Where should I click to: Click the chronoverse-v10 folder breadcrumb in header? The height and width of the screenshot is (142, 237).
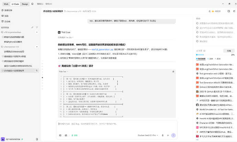(73, 11)
